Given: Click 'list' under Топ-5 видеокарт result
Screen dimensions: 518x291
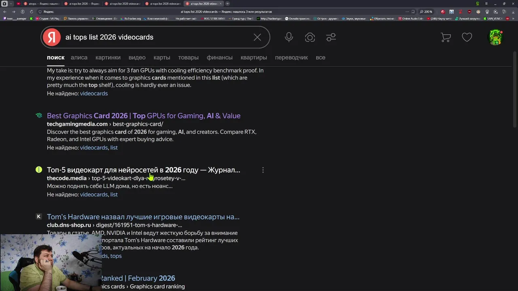Looking at the screenshot, I should [x=114, y=194].
